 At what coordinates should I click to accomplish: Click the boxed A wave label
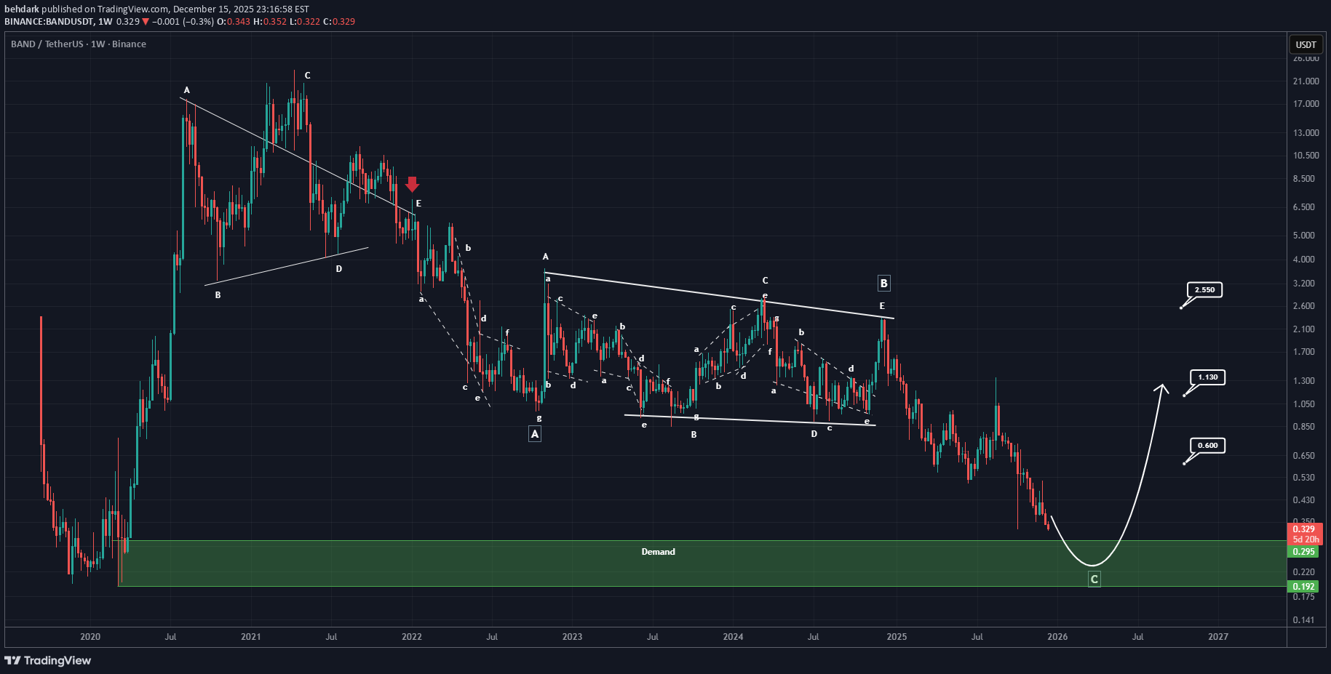pos(535,434)
